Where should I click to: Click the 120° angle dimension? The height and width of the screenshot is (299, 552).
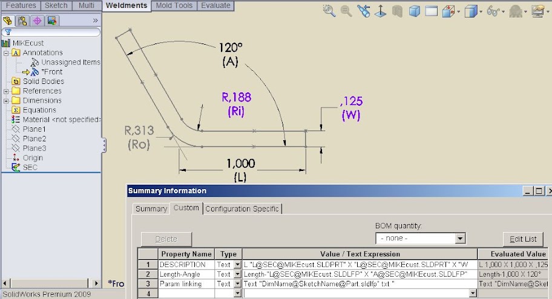coord(231,48)
